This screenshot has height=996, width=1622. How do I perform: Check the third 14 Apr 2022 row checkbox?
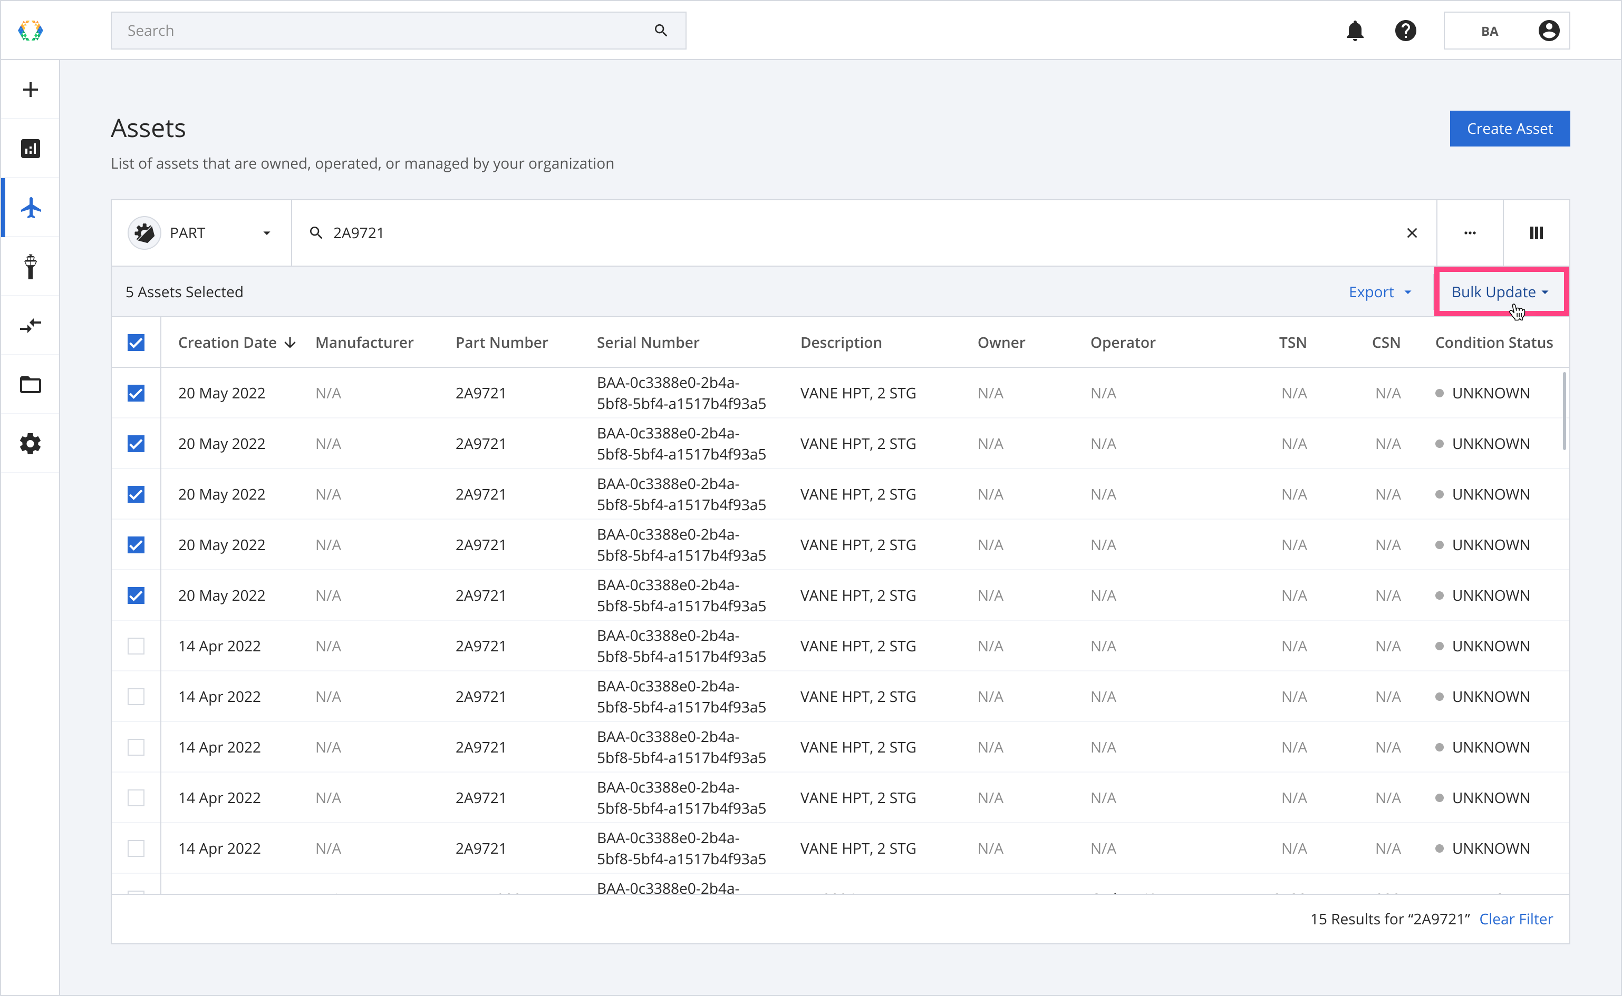point(136,748)
